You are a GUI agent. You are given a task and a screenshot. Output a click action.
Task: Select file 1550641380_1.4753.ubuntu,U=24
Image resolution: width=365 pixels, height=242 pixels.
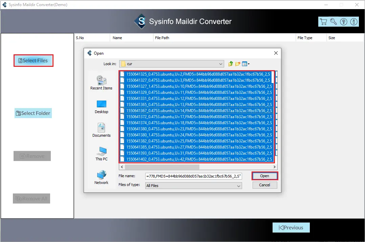click(x=196, y=135)
